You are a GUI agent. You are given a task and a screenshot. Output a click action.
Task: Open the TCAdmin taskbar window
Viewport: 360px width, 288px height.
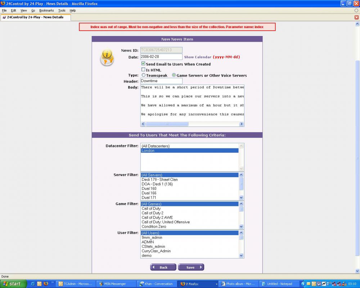click(76, 284)
